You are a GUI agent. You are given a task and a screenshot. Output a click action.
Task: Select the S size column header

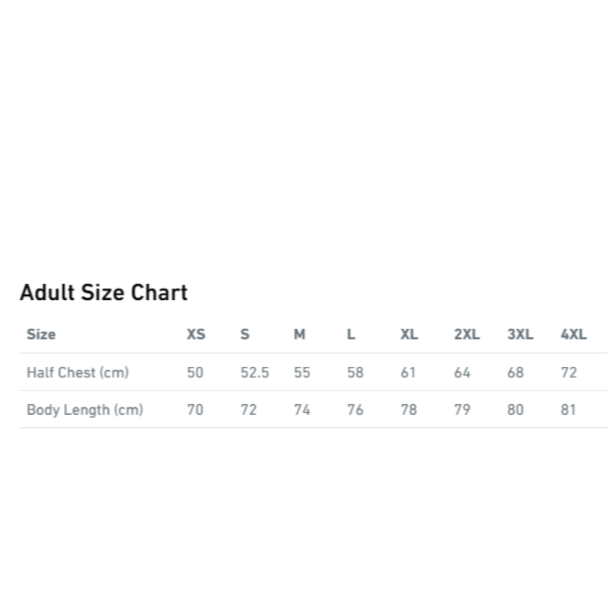pos(245,334)
